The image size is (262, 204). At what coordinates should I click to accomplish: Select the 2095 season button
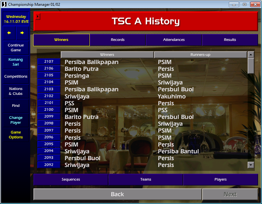[49, 144]
